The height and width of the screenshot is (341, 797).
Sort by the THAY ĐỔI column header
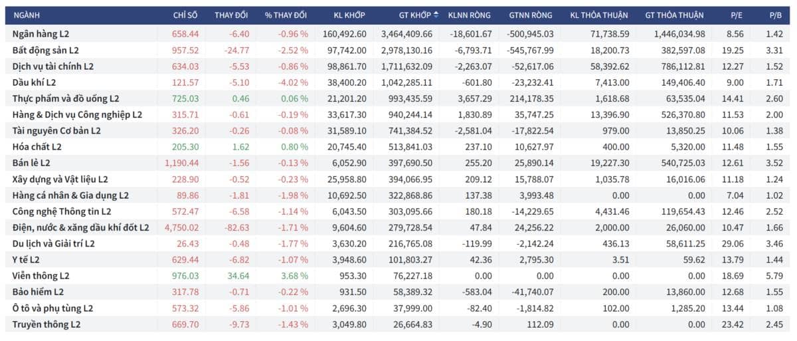[231, 15]
